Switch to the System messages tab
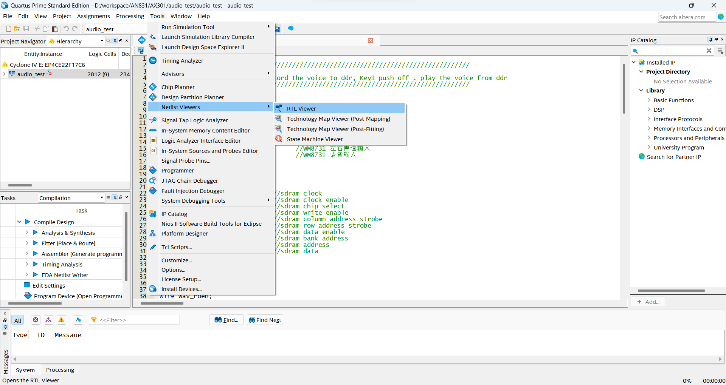The height and width of the screenshot is (385, 726). click(x=25, y=370)
